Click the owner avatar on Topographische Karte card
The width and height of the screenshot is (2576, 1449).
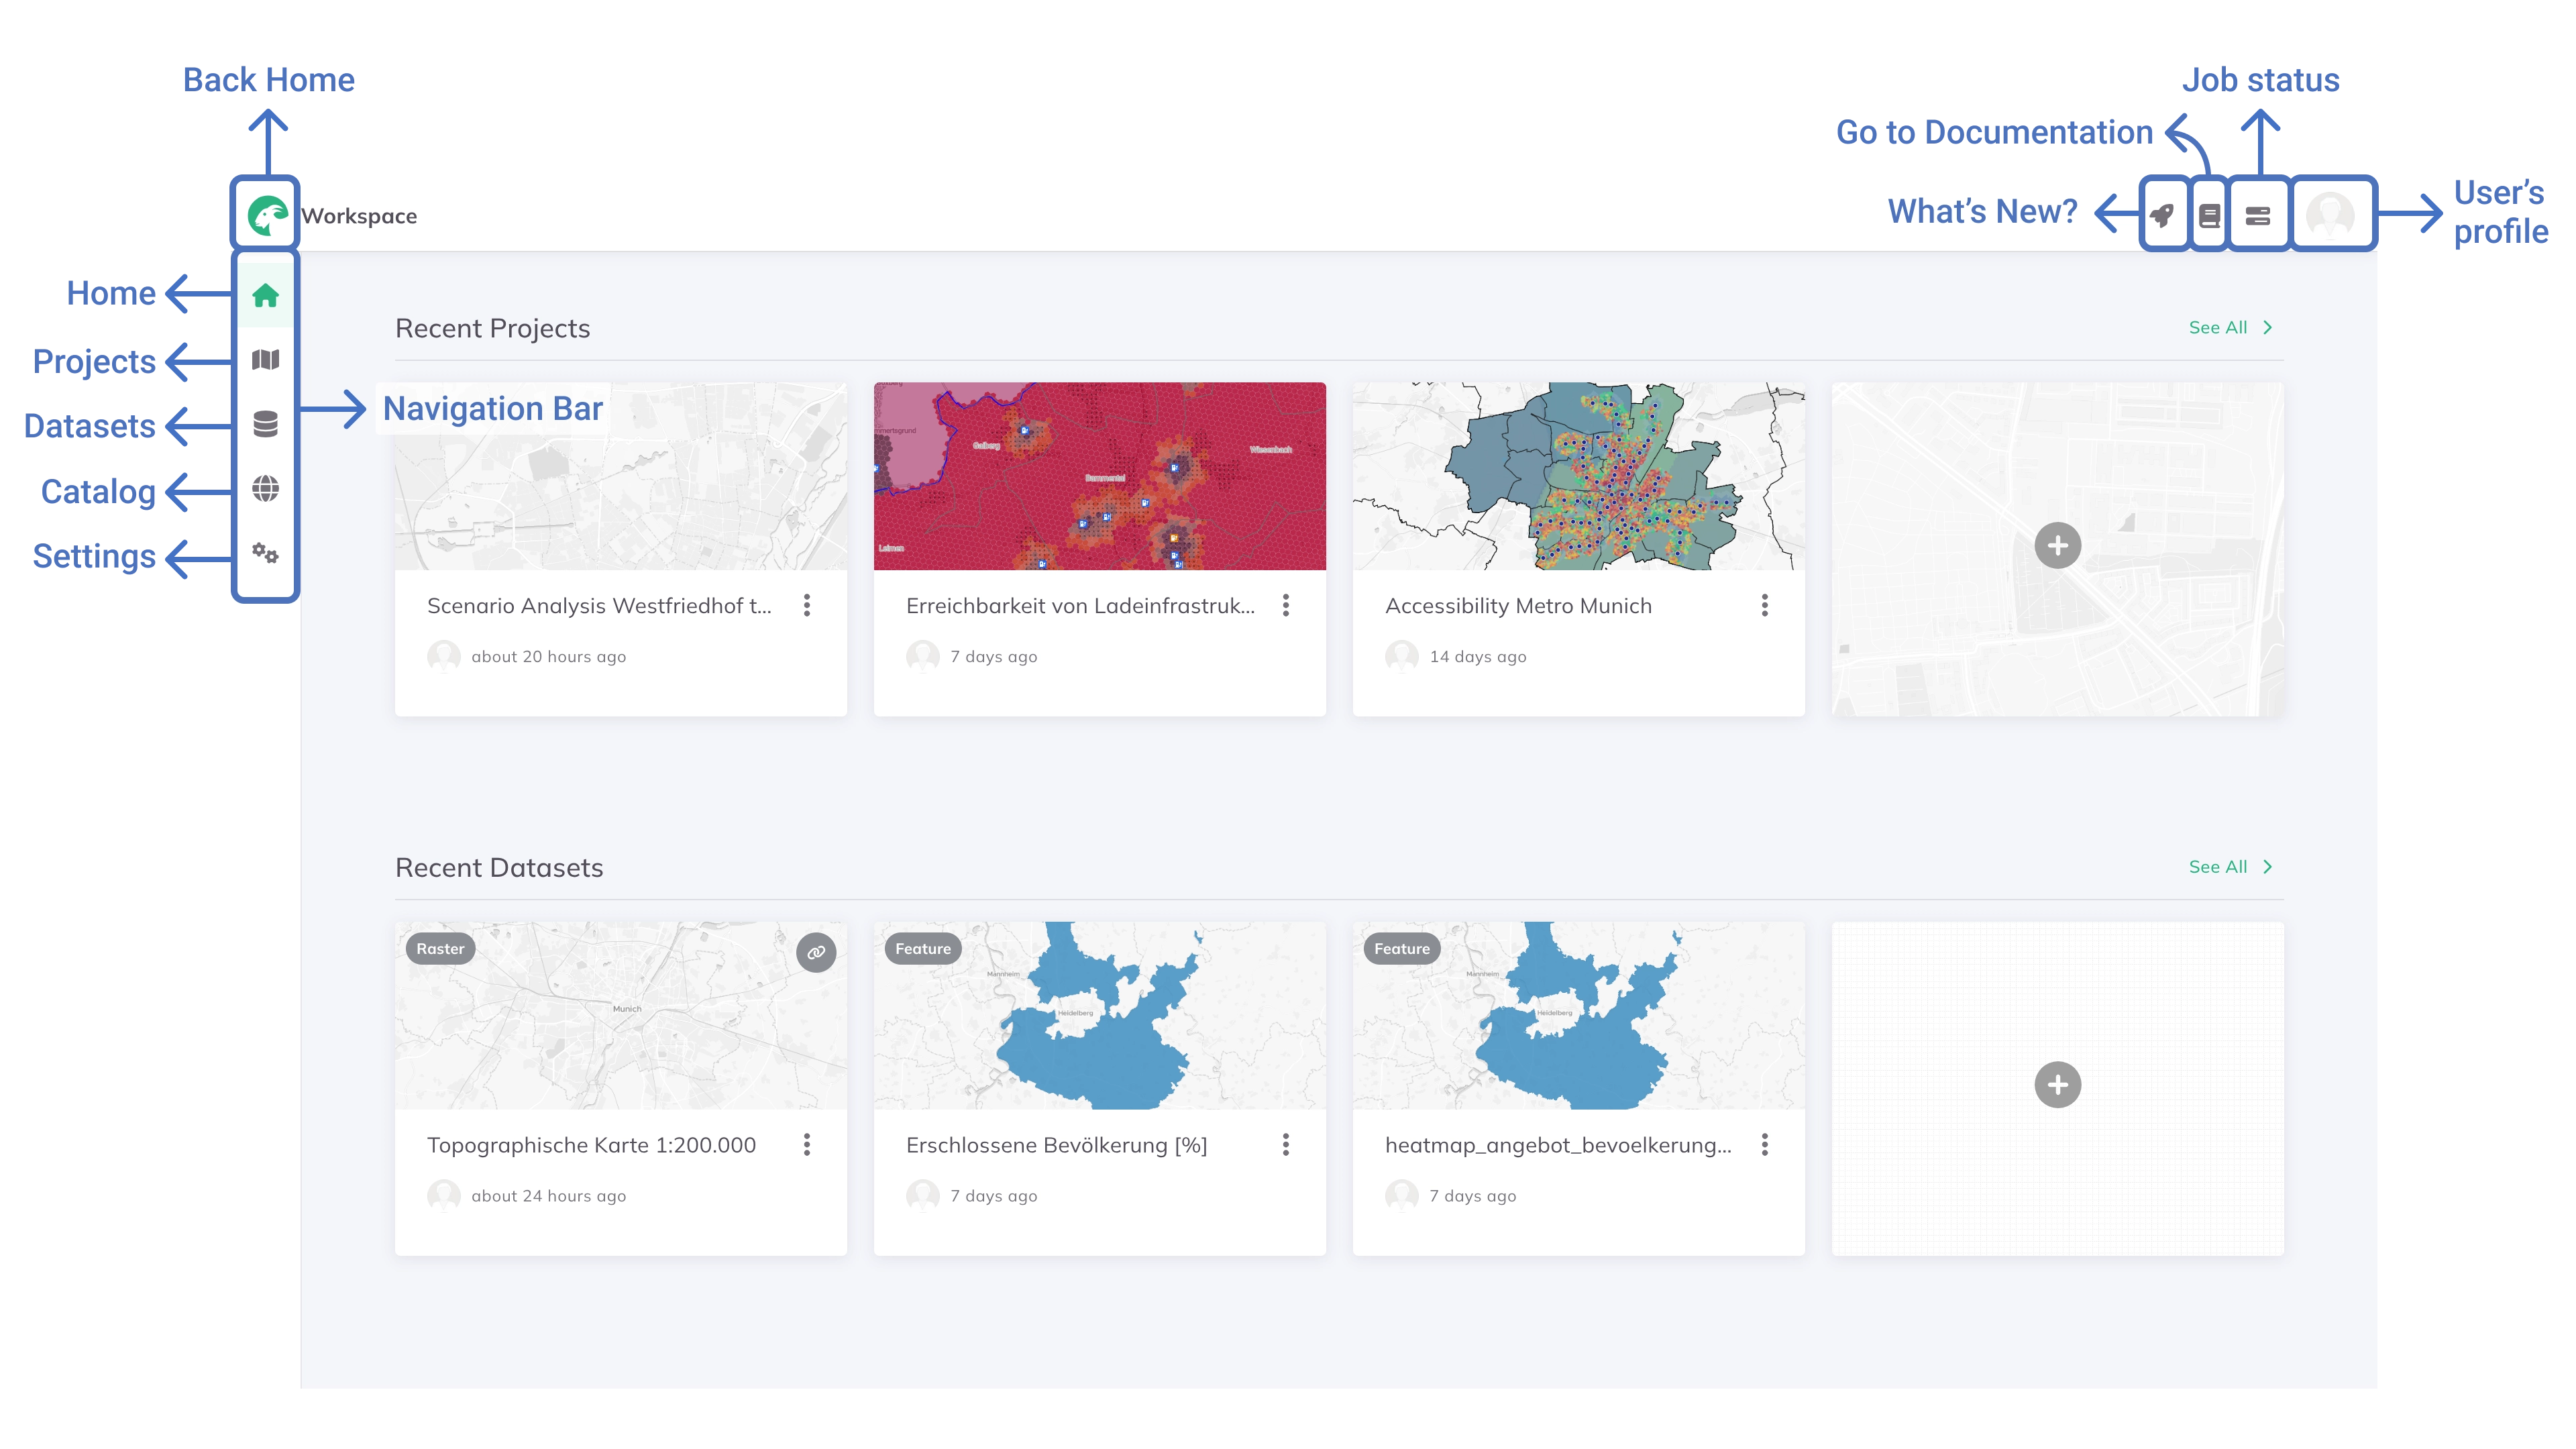click(x=443, y=1195)
